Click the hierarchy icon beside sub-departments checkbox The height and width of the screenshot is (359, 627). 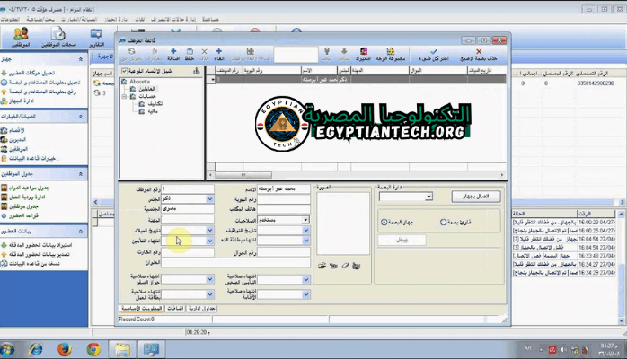tap(197, 71)
